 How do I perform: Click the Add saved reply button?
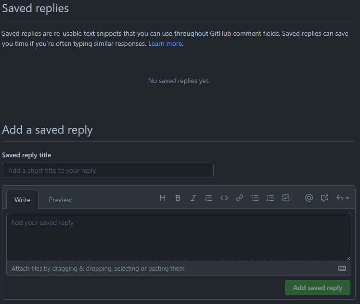point(318,288)
